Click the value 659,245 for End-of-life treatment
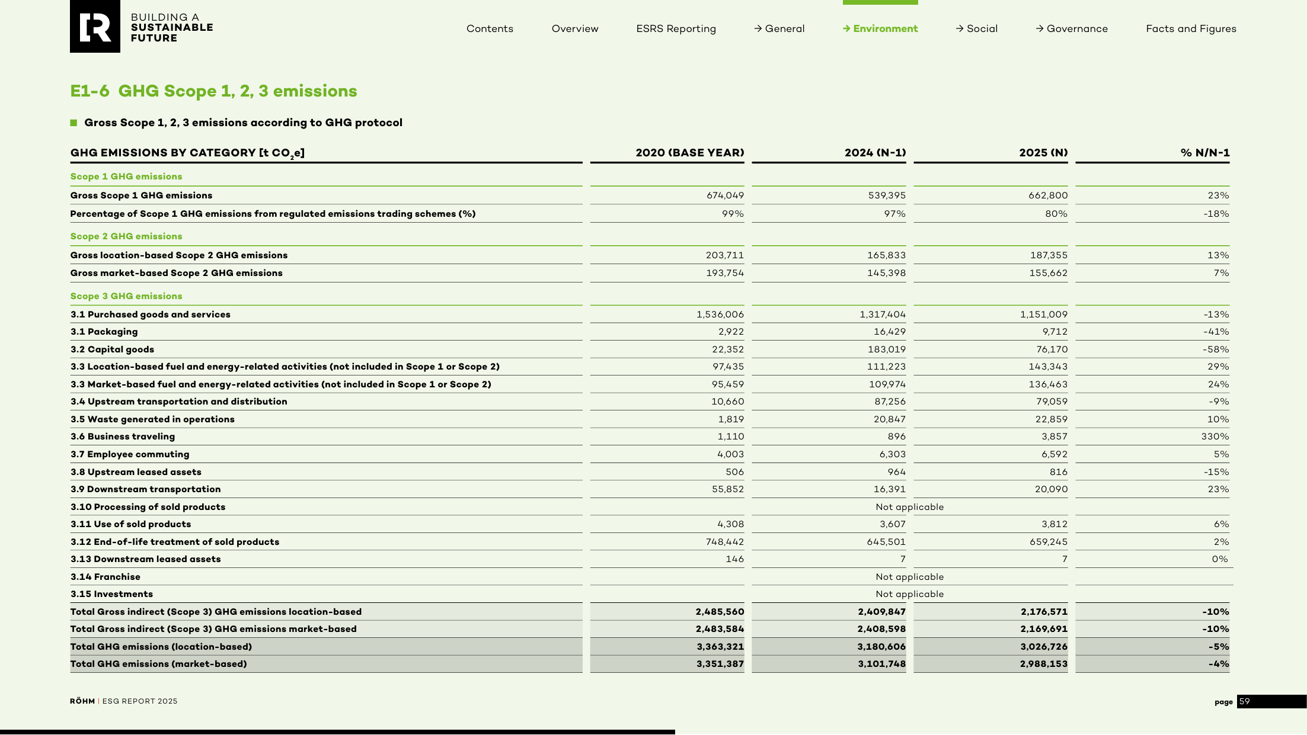The height and width of the screenshot is (735, 1307). pos(1048,542)
